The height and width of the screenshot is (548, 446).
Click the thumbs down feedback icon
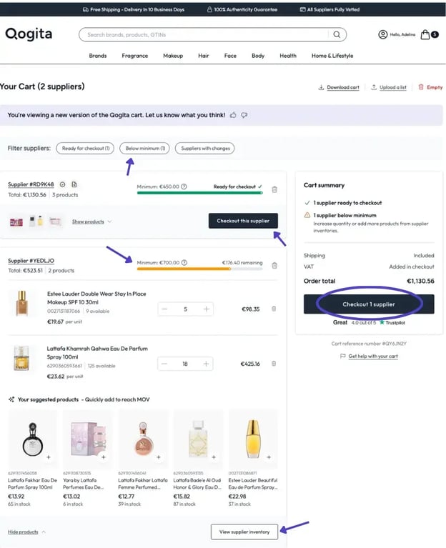pyautogui.click(x=244, y=115)
